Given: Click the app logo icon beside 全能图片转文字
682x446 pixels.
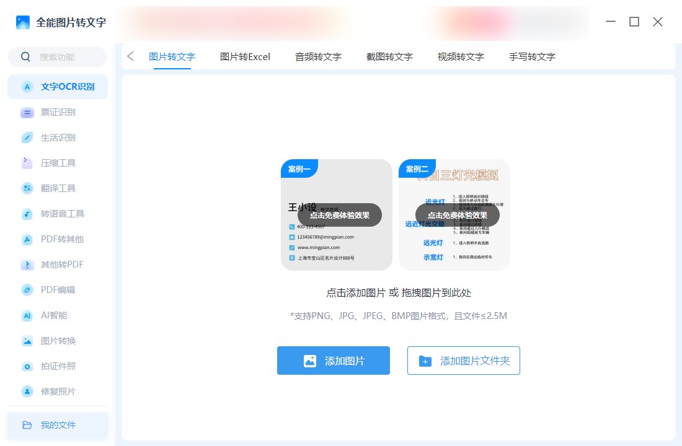Looking at the screenshot, I should (x=22, y=22).
